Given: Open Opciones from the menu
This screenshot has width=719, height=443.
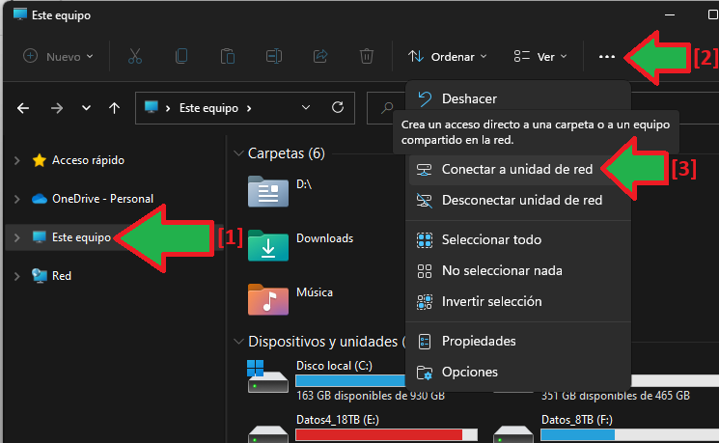Looking at the screenshot, I should pos(518,372).
